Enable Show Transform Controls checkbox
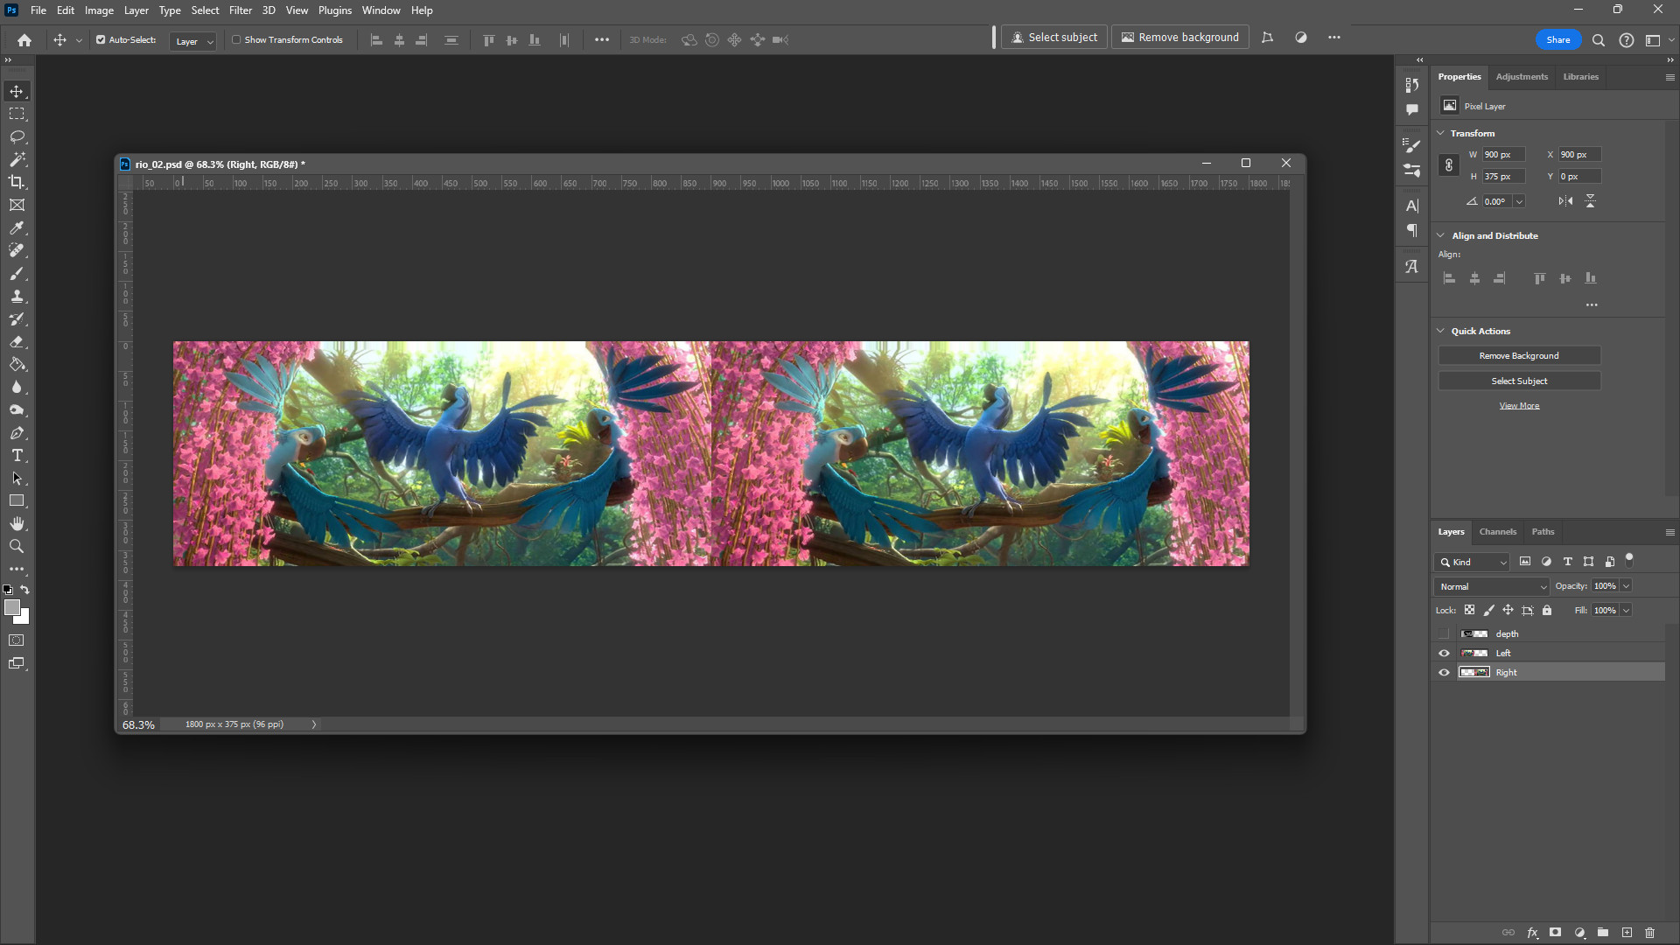This screenshot has height=945, width=1680. [236, 39]
